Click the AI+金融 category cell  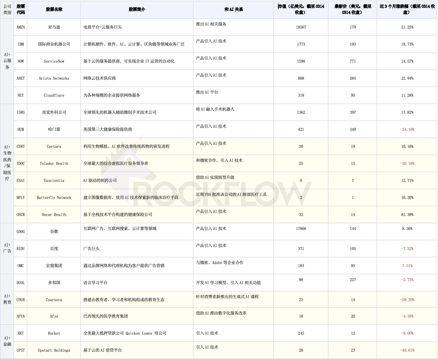click(7, 342)
